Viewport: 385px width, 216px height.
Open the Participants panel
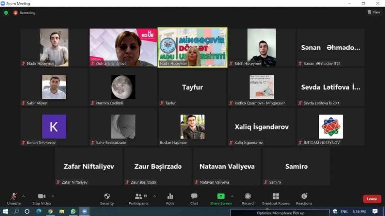[x=139, y=198]
